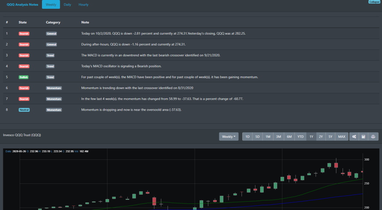The image size is (382, 210).
Task: Click the General category badge in row 1
Action: pos(51,33)
